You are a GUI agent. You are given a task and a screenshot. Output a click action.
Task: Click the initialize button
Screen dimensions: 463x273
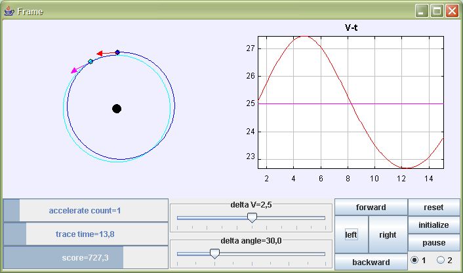433,225
